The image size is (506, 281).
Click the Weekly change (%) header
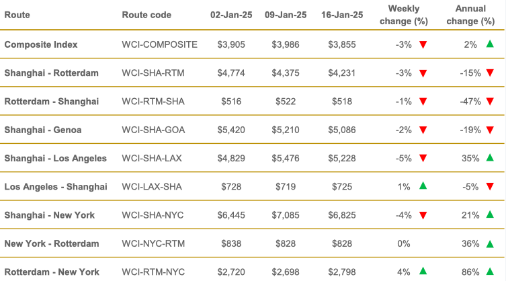tap(404, 15)
